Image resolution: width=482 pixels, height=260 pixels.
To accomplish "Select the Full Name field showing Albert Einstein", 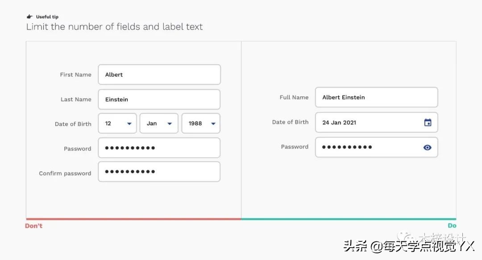I will tap(376, 97).
